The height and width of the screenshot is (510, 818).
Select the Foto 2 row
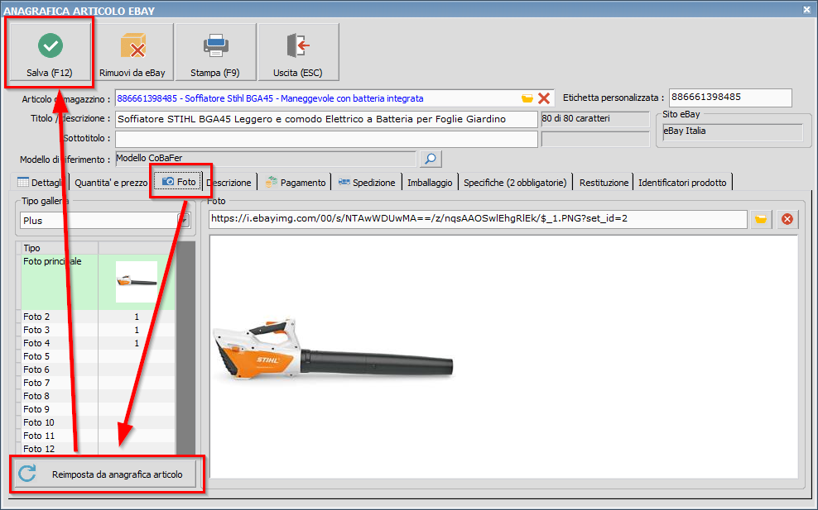click(98, 317)
